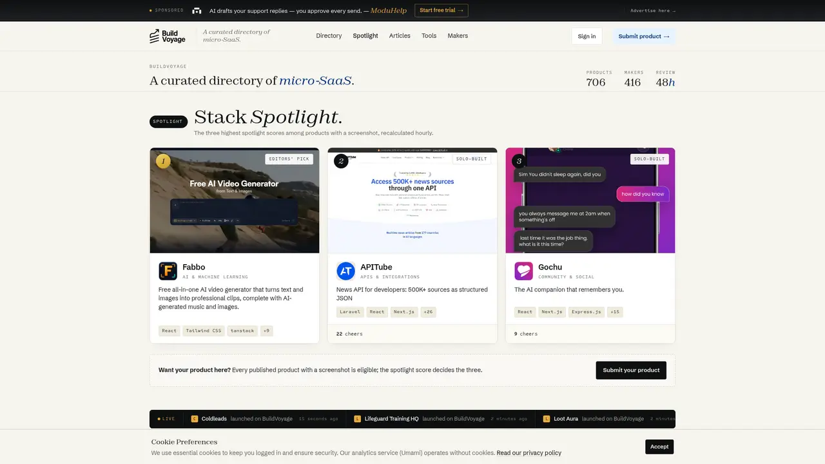Click the Fabbo app icon
The height and width of the screenshot is (464, 825).
click(x=168, y=271)
